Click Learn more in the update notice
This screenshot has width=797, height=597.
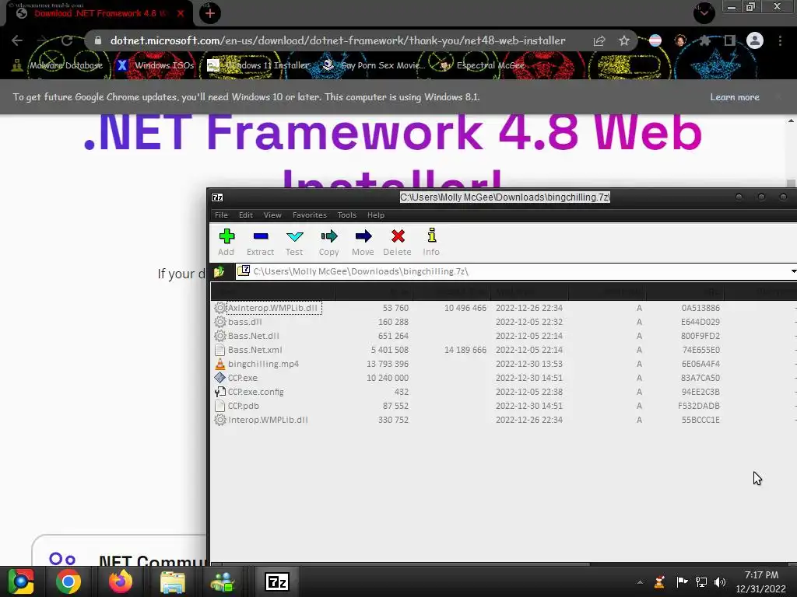click(735, 97)
